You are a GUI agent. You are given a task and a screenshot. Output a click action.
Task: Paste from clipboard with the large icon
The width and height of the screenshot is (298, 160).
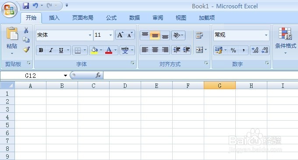point(12,34)
